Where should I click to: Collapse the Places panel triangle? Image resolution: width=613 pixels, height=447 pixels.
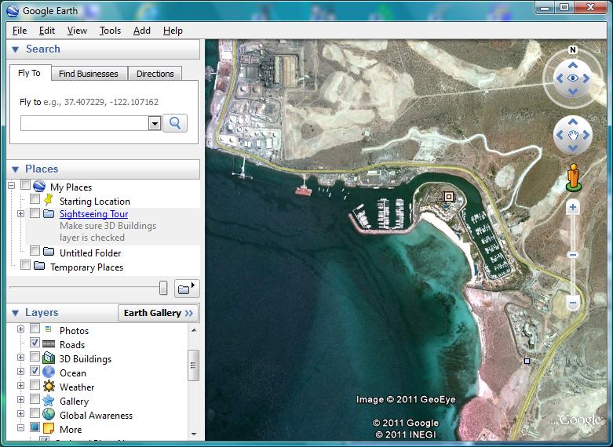coord(15,169)
